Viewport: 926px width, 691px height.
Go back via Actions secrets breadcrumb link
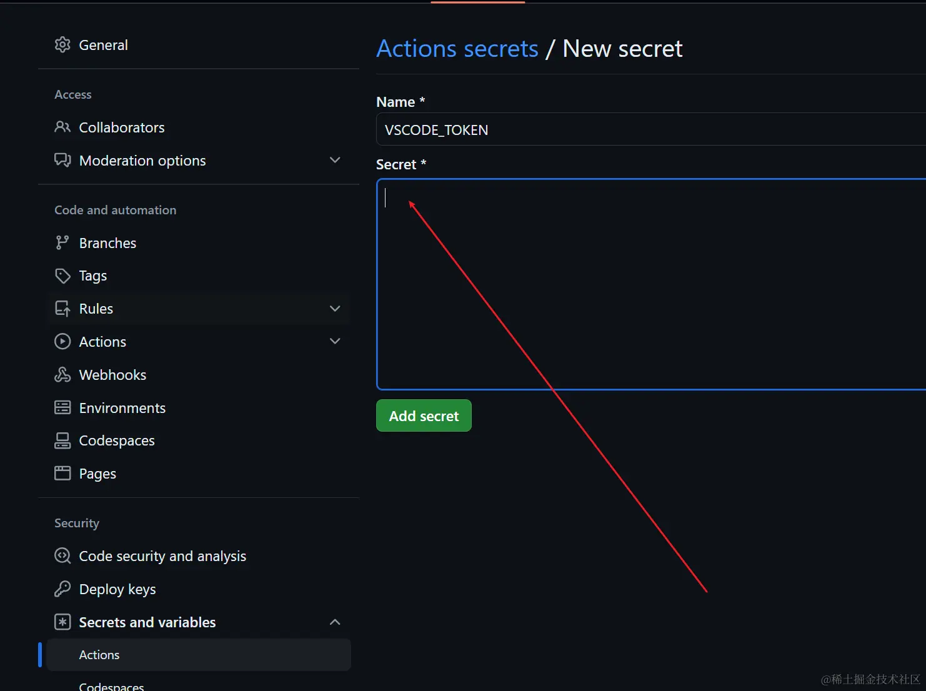pyautogui.click(x=457, y=49)
